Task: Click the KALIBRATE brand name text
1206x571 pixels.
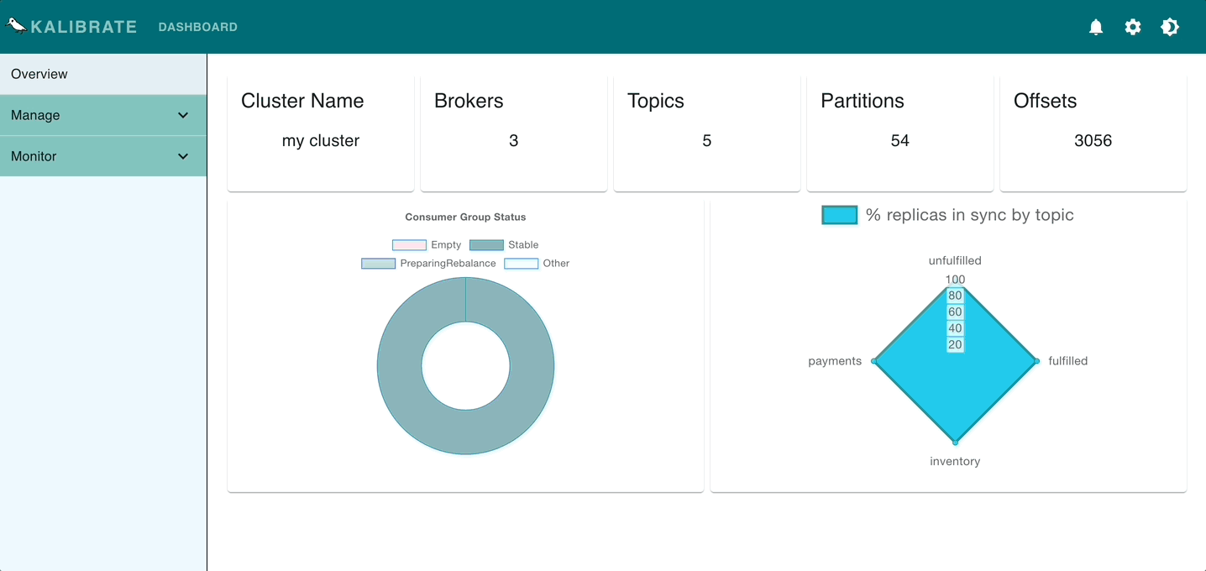Action: point(83,27)
